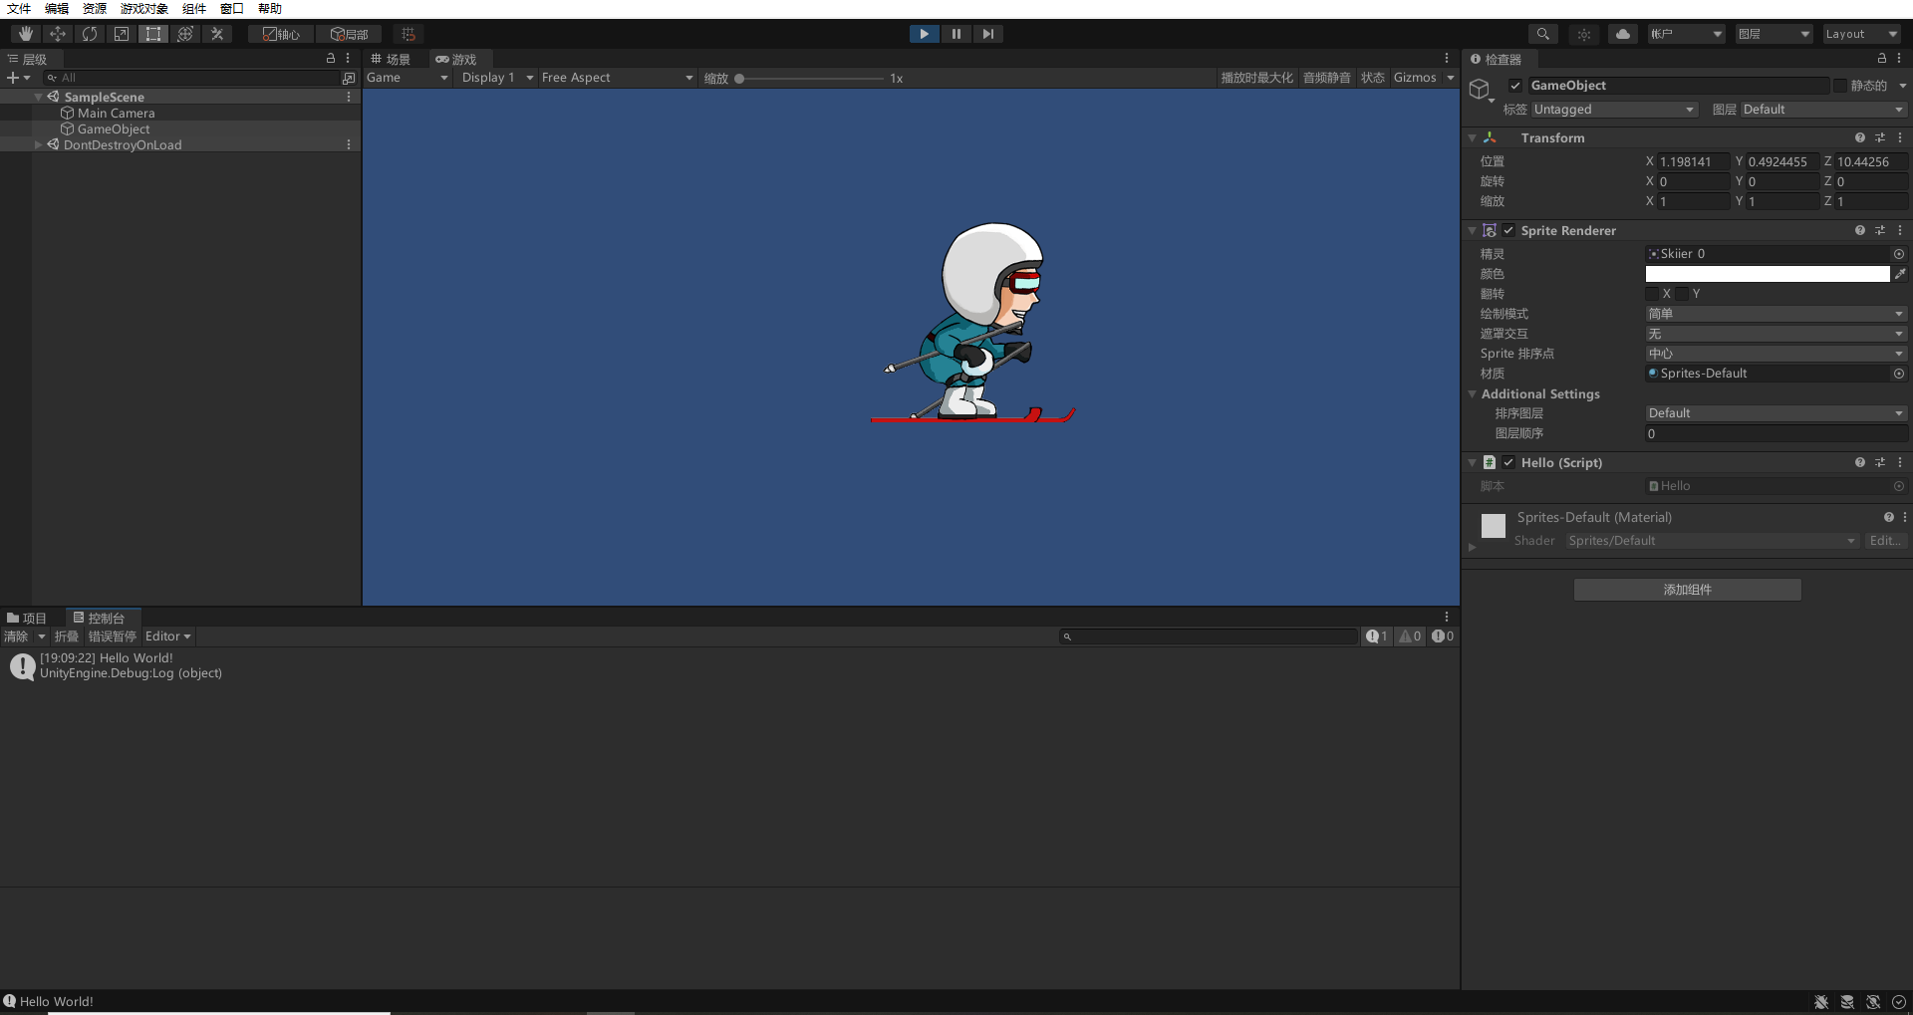1913x1015 pixels.
Task: Open the Tag dropdown showing Untagged
Action: point(1614,110)
